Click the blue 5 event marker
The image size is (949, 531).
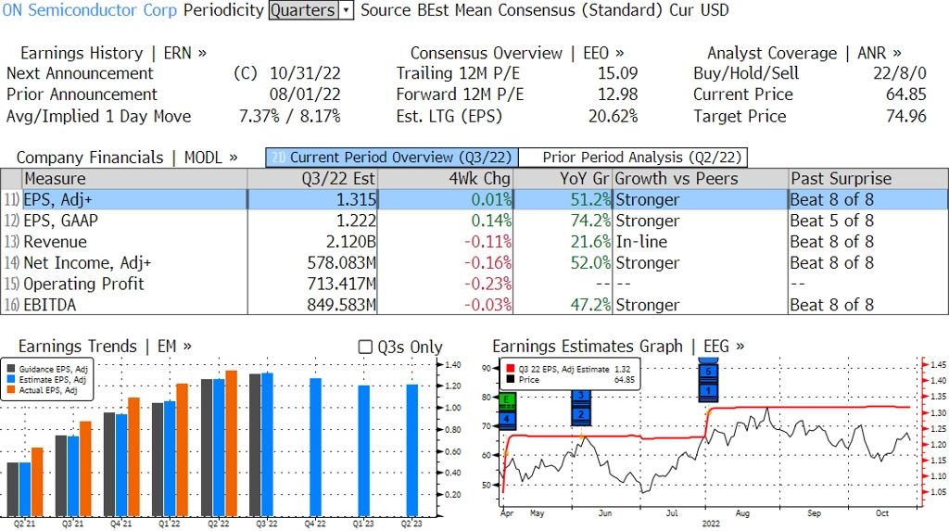tap(708, 372)
